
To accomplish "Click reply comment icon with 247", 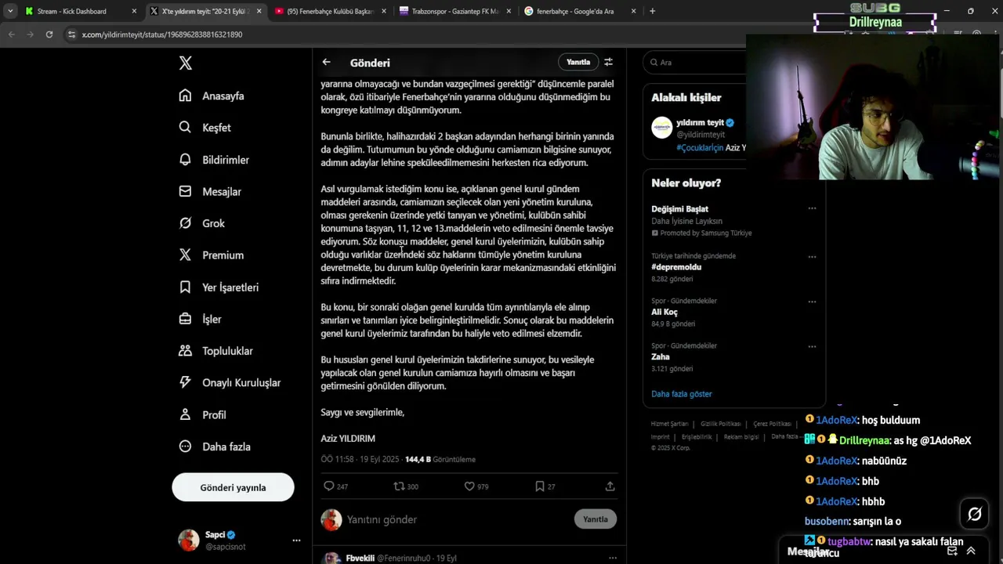I will (x=329, y=486).
